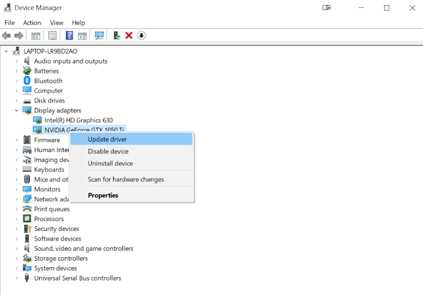Choose Update driver in context menu
423x295 pixels.
click(132, 140)
